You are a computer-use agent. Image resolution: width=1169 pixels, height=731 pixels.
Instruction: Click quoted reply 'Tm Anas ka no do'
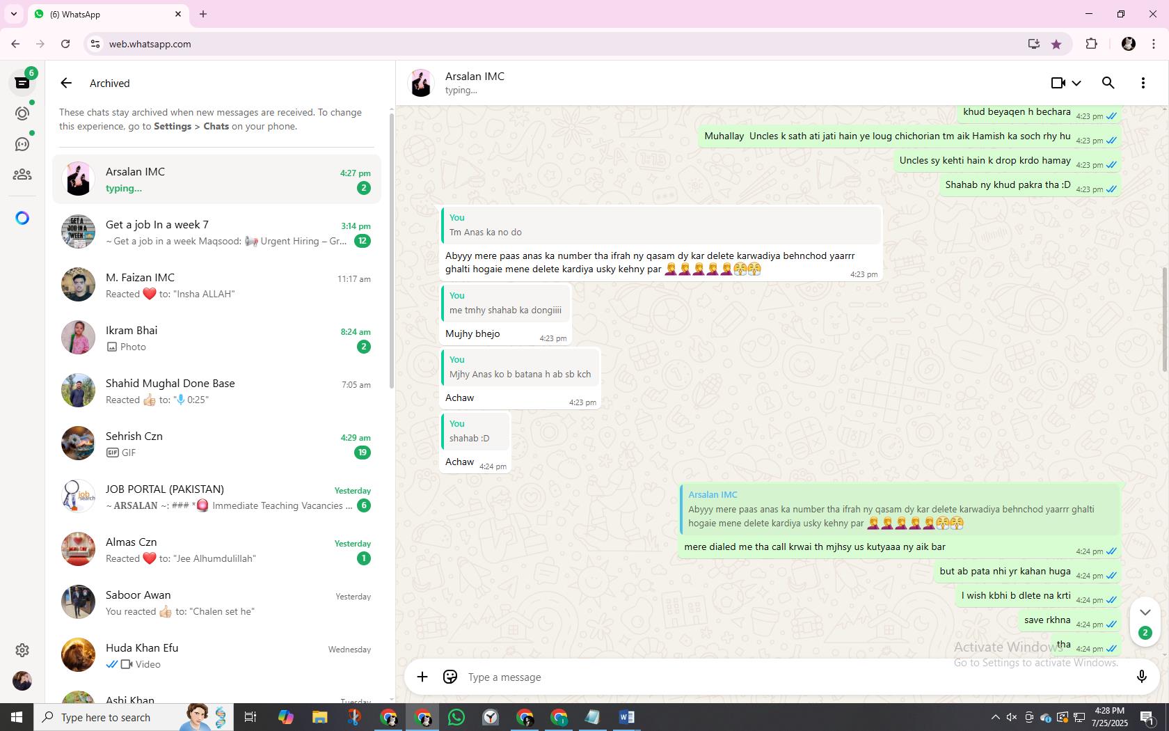pyautogui.click(x=660, y=226)
